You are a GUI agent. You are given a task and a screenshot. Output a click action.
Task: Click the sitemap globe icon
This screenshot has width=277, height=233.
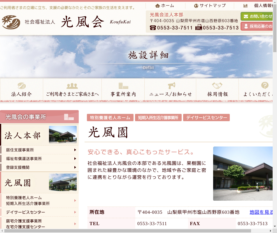(x=196, y=6)
